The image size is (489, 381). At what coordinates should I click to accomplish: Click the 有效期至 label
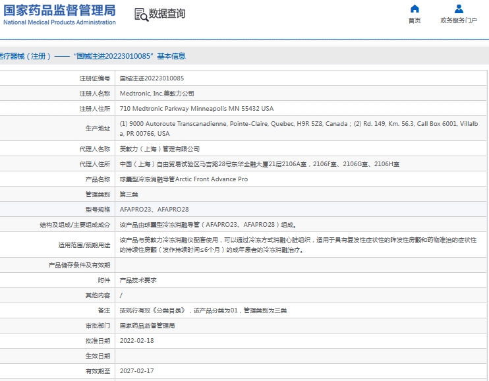[98, 371]
